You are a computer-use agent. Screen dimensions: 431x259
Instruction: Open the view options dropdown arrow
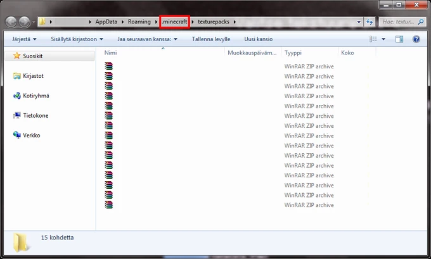[x=383, y=39]
